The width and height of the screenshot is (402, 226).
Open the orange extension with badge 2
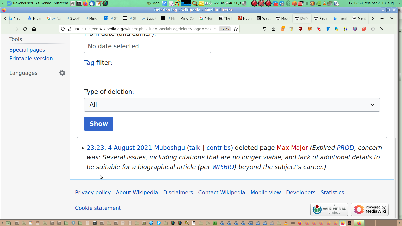283,28
